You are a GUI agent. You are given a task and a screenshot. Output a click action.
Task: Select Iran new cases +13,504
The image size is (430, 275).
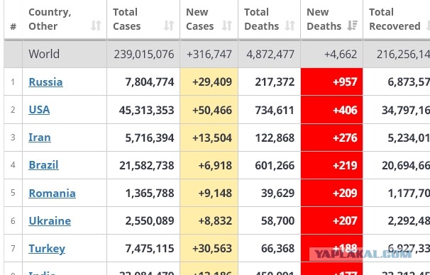(212, 137)
